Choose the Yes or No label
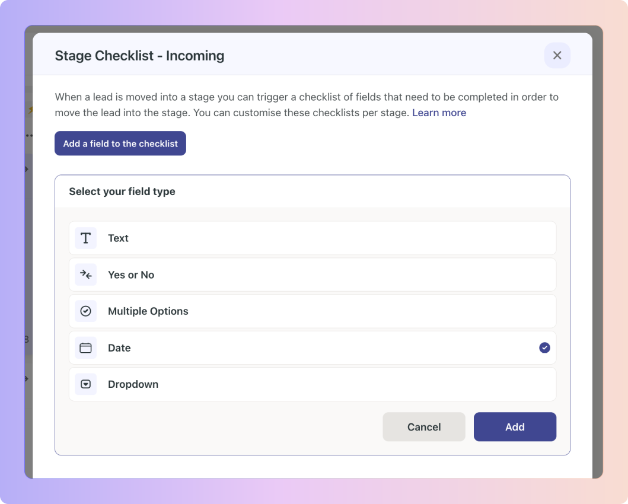 tap(131, 275)
